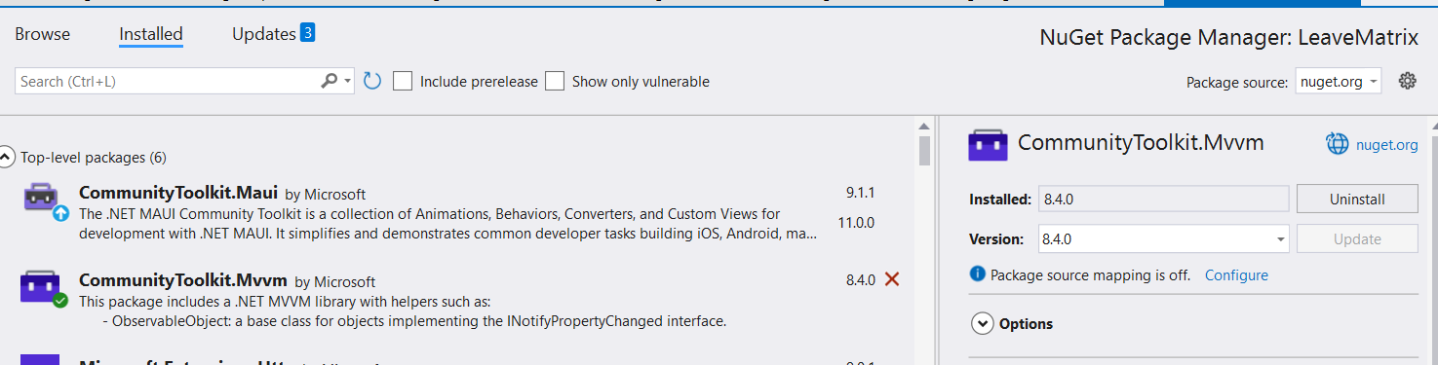The height and width of the screenshot is (365, 1438).
Task: Collapse the Top-level packages group
Action: 7,157
